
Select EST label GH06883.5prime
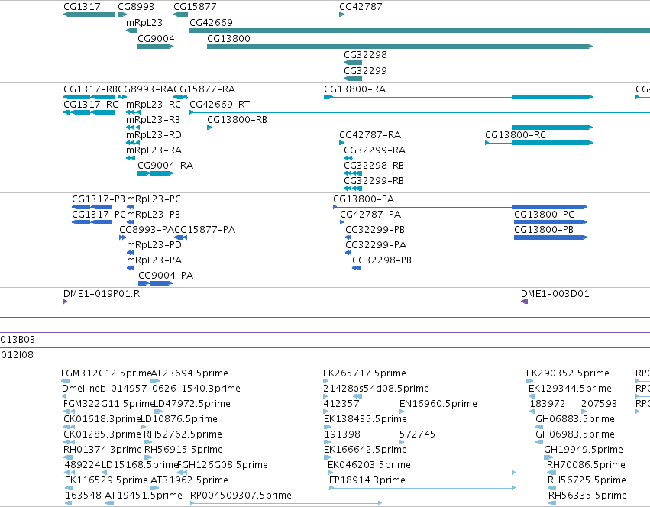pos(575,419)
